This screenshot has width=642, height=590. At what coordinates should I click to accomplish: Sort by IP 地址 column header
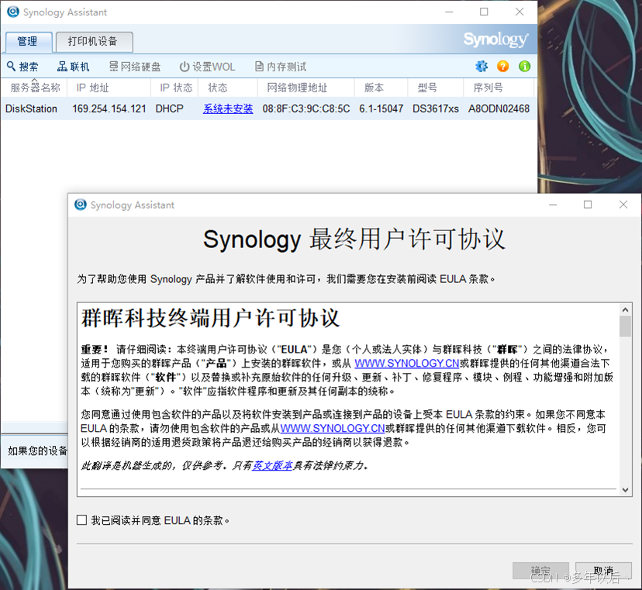point(109,88)
